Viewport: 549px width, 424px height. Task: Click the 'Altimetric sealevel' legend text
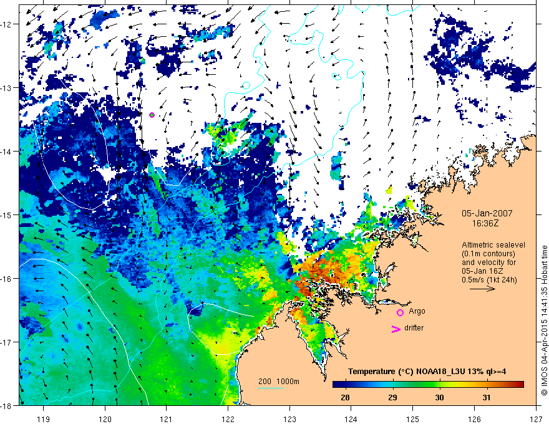coord(493,245)
